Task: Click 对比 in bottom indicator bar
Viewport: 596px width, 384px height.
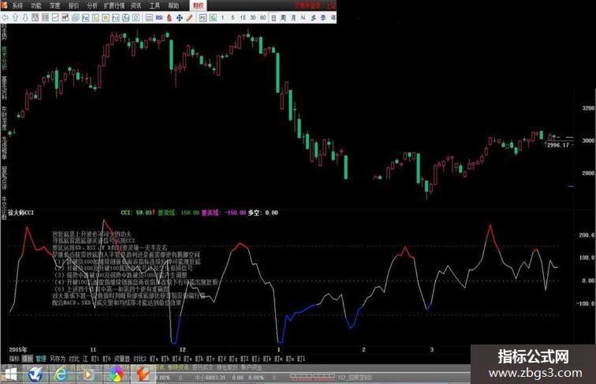Action: tap(74, 359)
